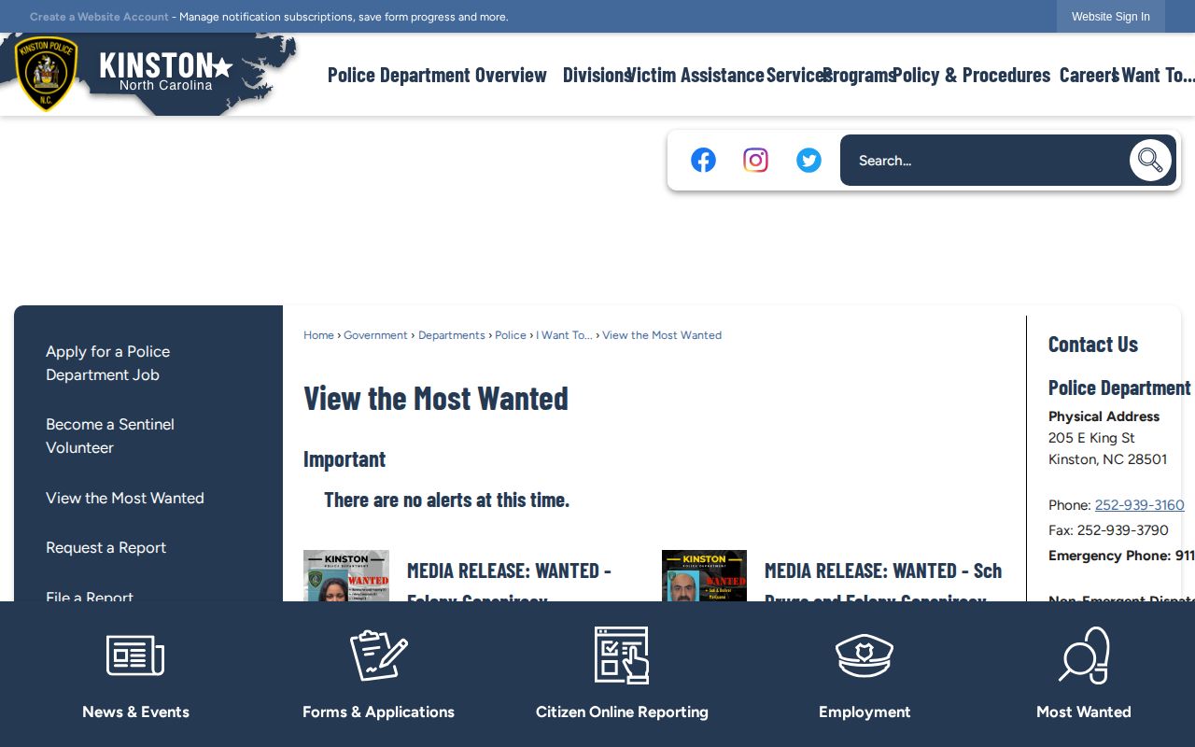
Task: Open the Policy & Procedures menu
Action: coord(972,75)
